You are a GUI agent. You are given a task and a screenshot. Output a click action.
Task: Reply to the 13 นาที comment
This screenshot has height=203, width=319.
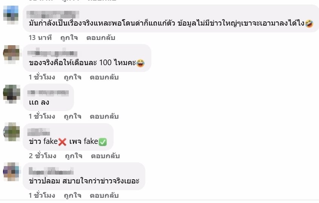(101, 38)
